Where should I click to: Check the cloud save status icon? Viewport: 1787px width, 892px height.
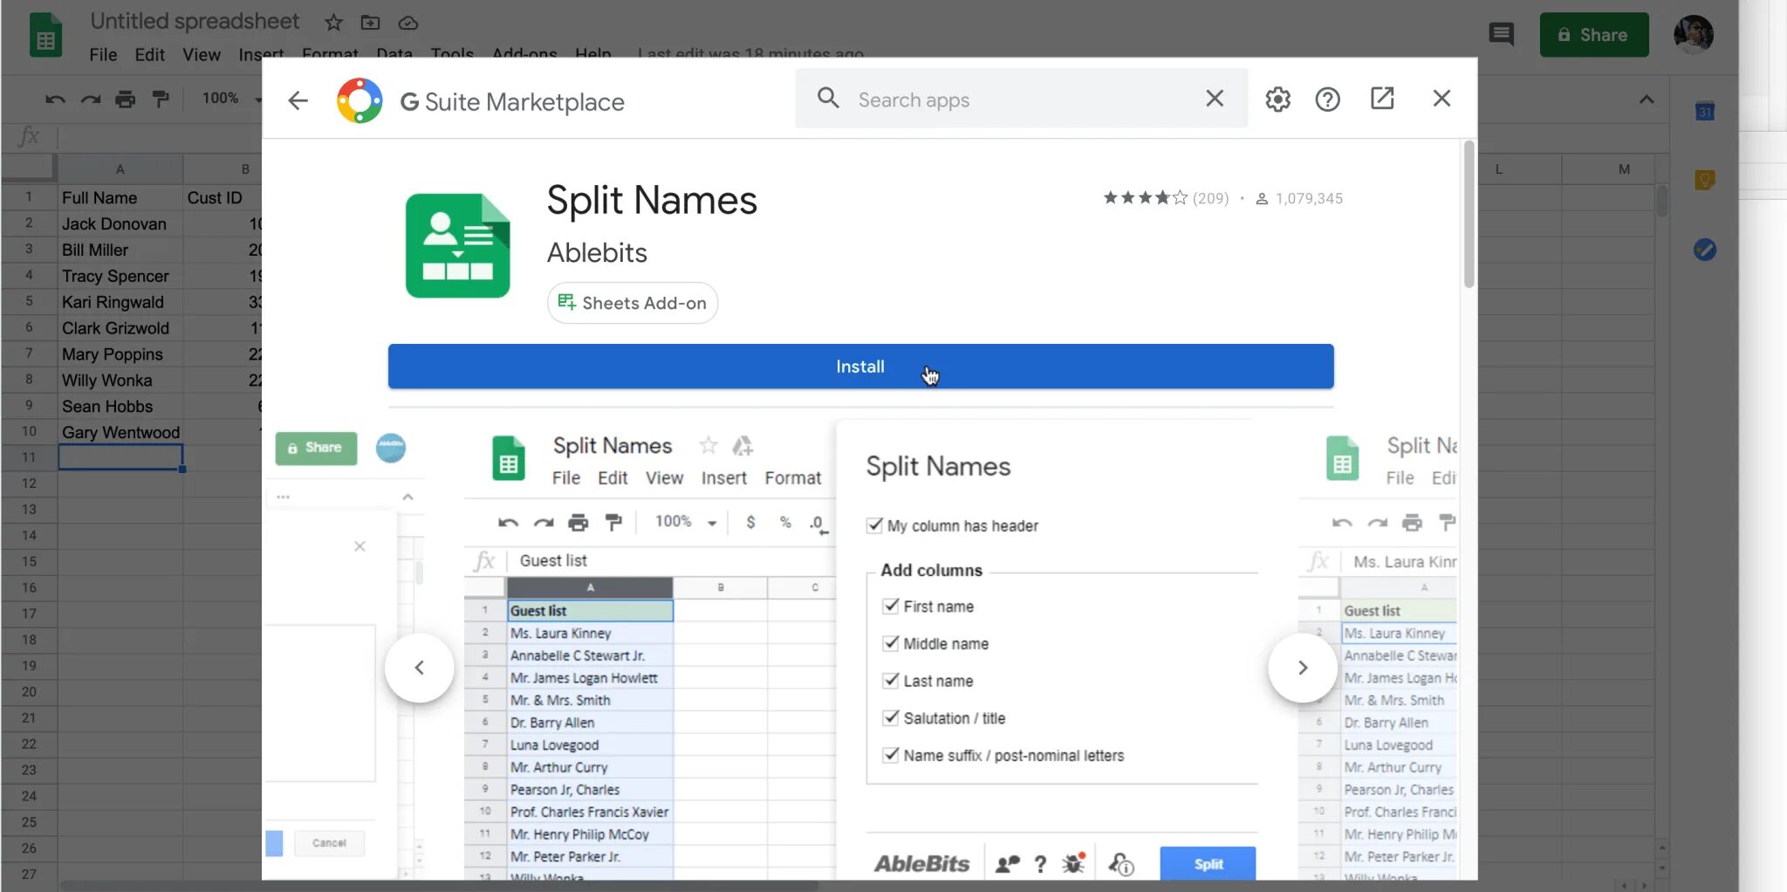coord(407,24)
